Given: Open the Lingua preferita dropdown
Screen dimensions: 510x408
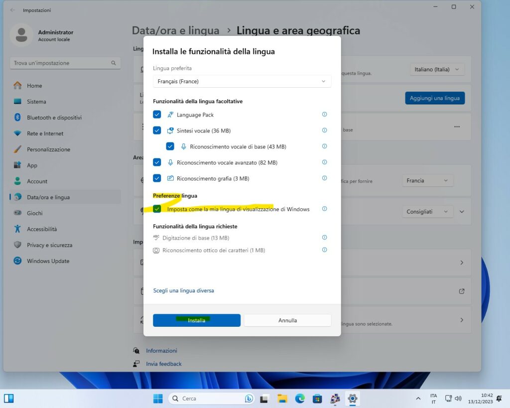Looking at the screenshot, I should [242, 81].
